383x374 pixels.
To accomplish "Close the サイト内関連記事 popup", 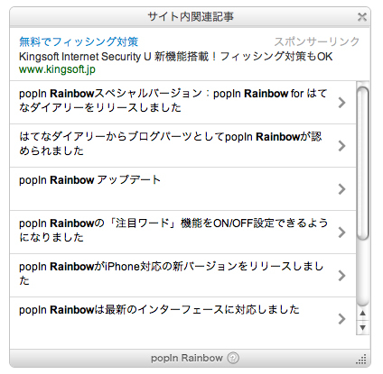I will coord(362,17).
